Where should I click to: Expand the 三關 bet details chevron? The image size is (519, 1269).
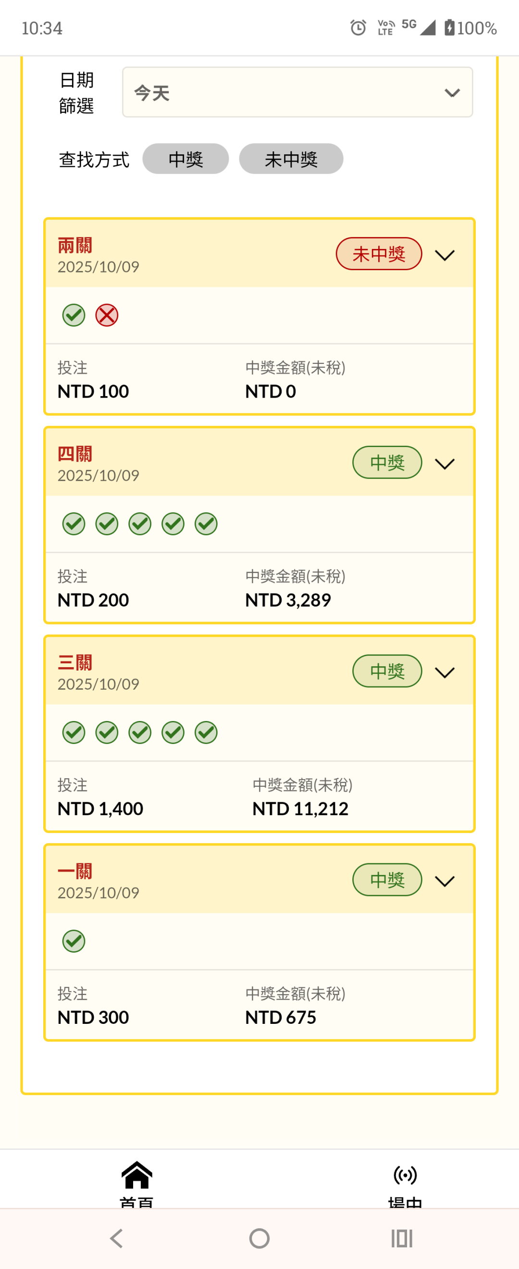pyautogui.click(x=445, y=672)
